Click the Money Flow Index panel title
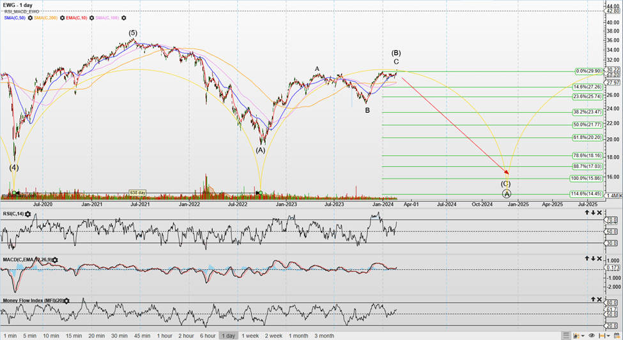 point(33,300)
